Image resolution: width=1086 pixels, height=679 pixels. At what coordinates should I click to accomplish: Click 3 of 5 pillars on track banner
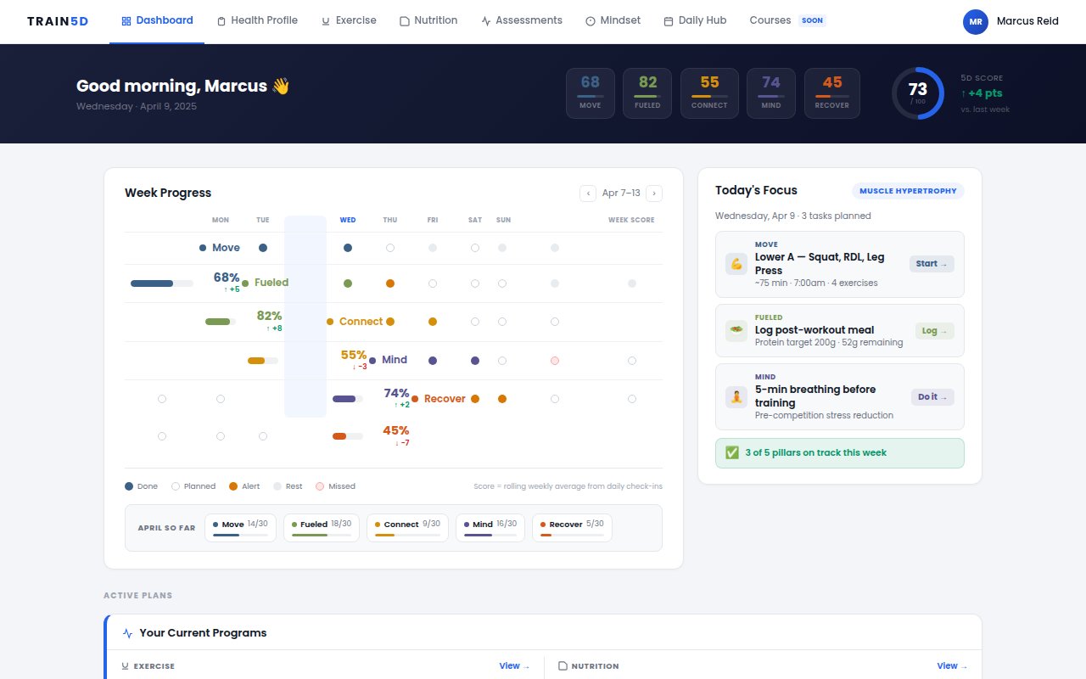pos(840,453)
